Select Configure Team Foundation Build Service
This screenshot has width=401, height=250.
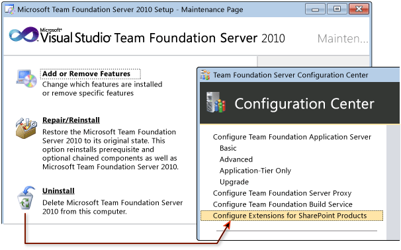pos(283,204)
